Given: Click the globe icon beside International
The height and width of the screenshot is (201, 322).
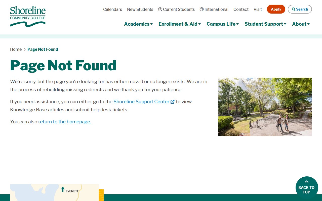Looking at the screenshot, I should pyautogui.click(x=202, y=9).
